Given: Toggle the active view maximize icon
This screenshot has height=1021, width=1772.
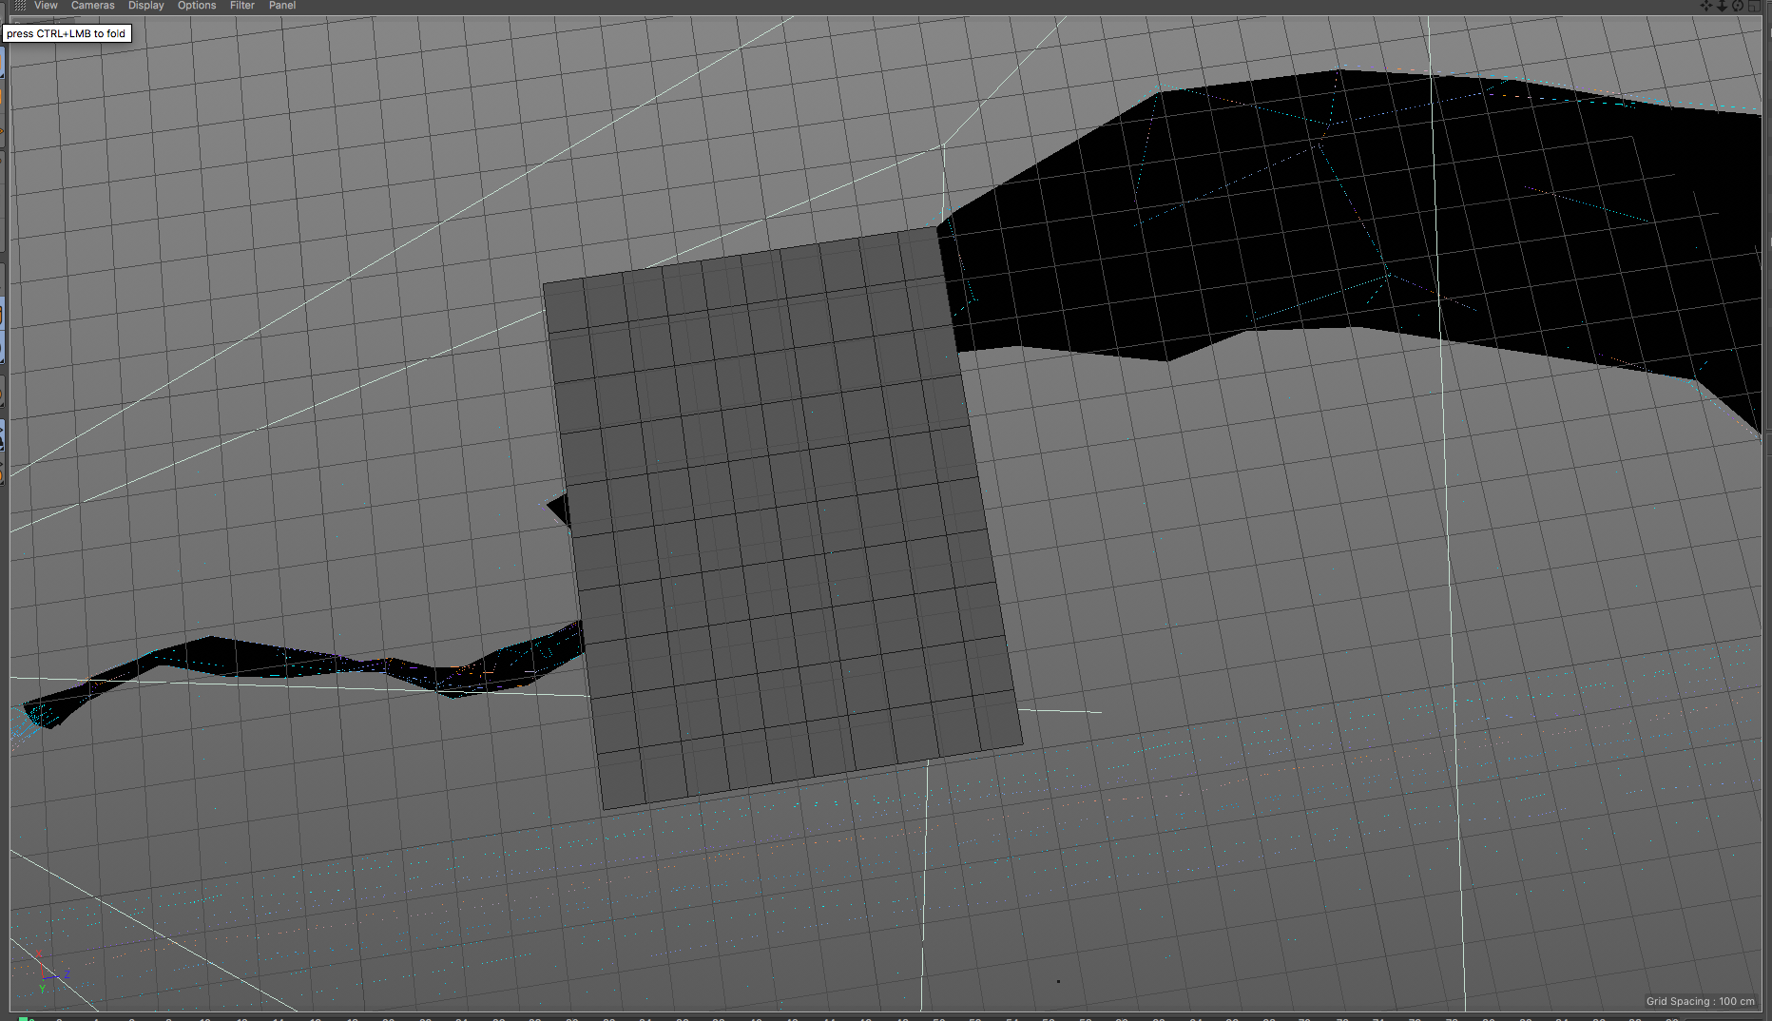Looking at the screenshot, I should (x=1754, y=6).
